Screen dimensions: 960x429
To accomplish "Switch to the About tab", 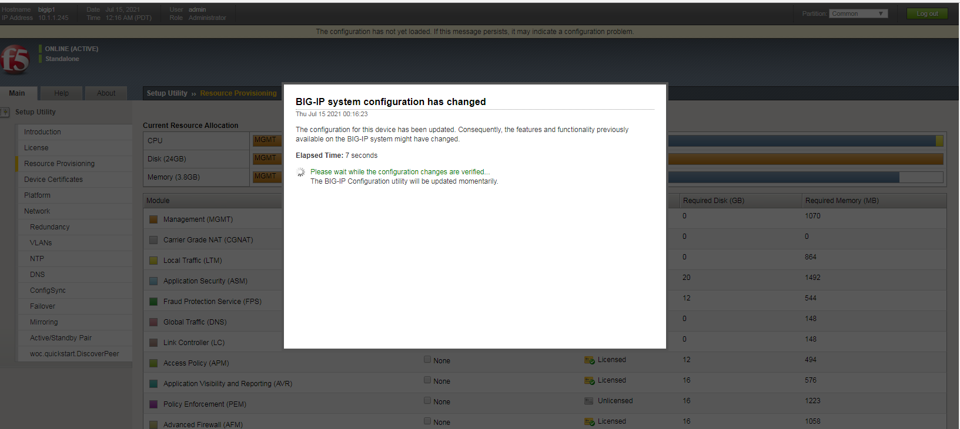I will [x=106, y=93].
